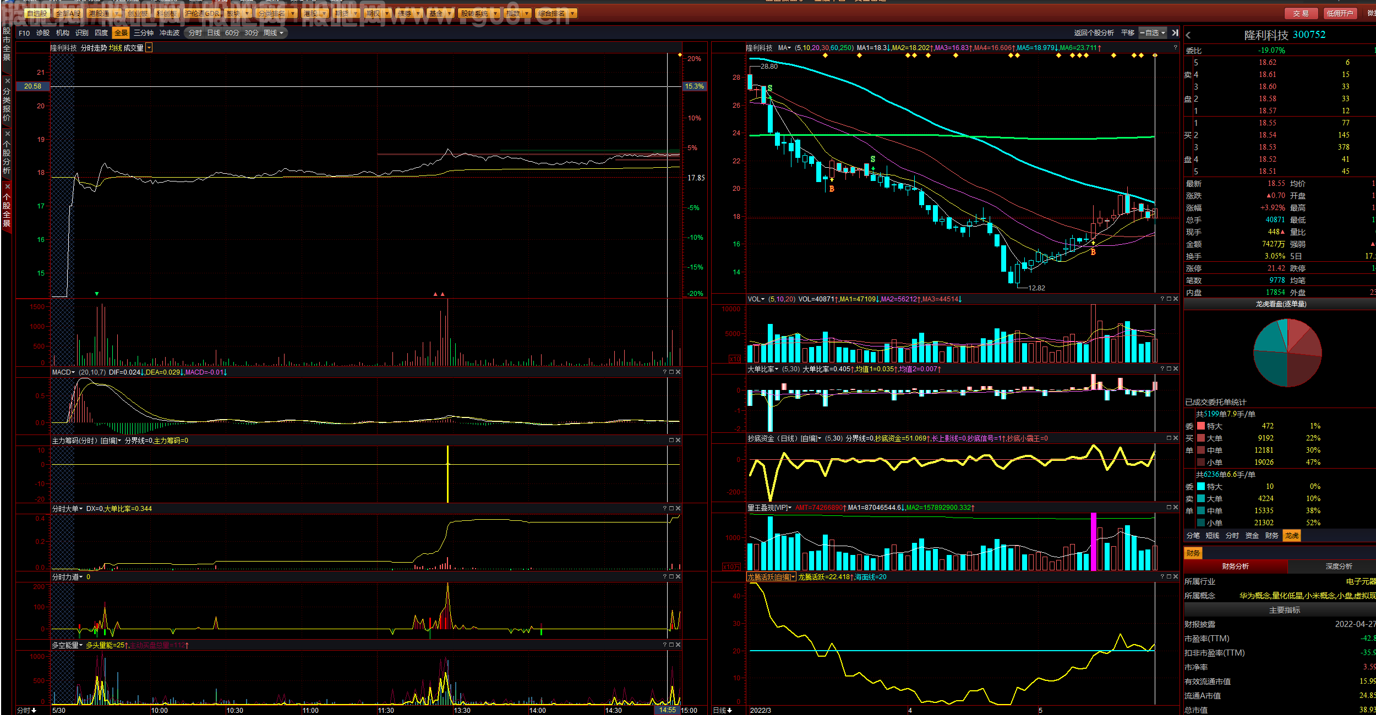This screenshot has height=715, width=1376.
Task: Switch chart to 30分 period
Action: pyautogui.click(x=252, y=33)
